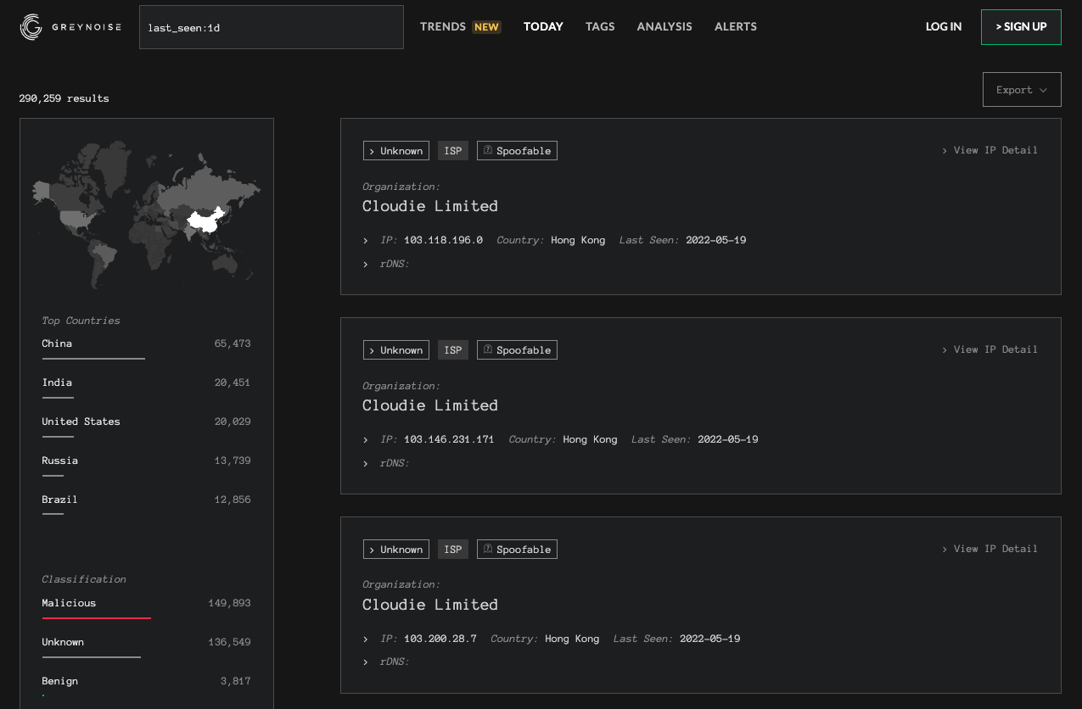Open the Tags page
This screenshot has width=1082, height=709.
[600, 27]
